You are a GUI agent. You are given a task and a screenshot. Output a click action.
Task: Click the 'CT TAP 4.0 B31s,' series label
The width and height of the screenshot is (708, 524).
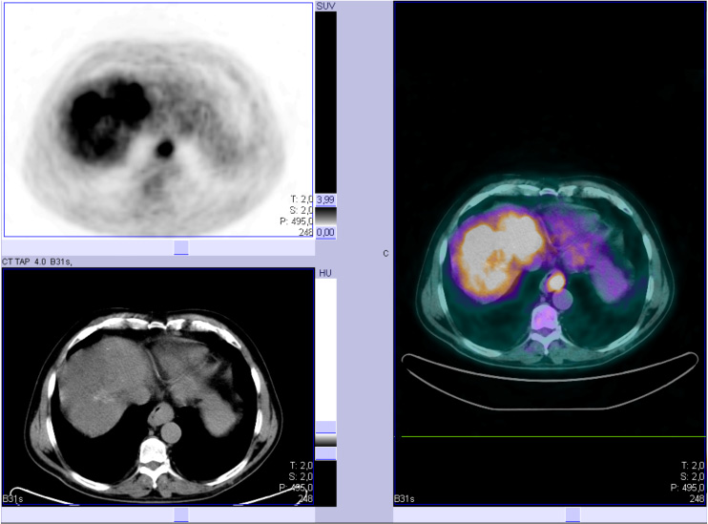[x=37, y=262]
